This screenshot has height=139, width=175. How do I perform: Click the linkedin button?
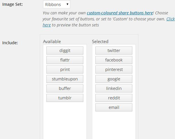pyautogui.click(x=114, y=88)
